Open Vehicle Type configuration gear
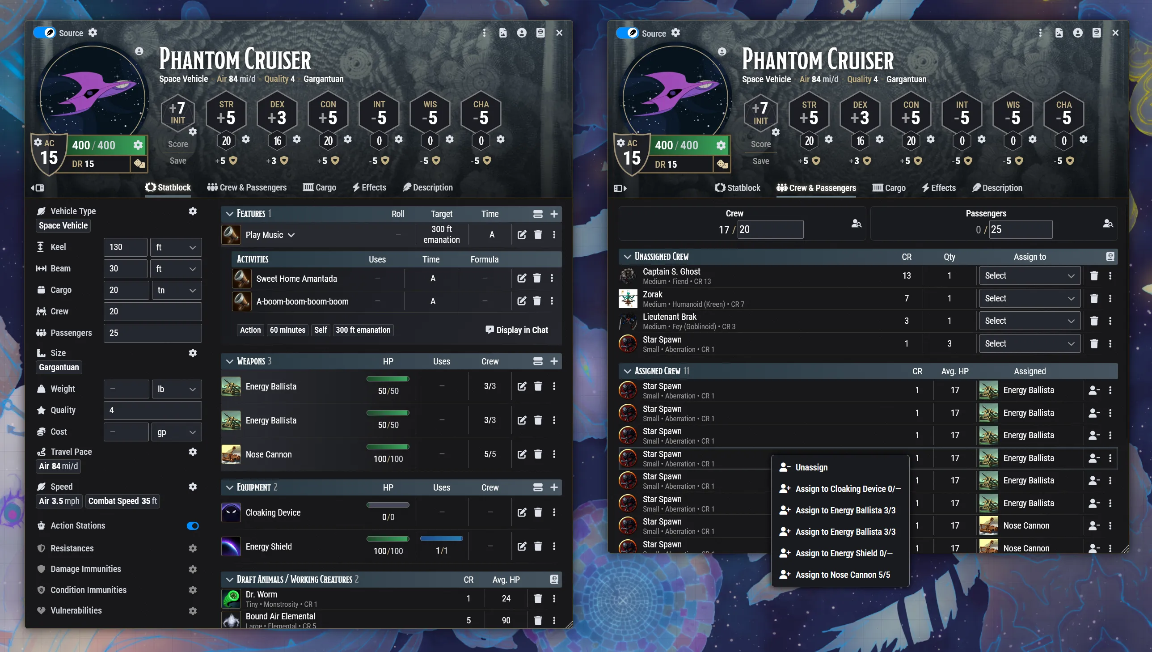Screen dimensions: 1152x652 click(193, 211)
